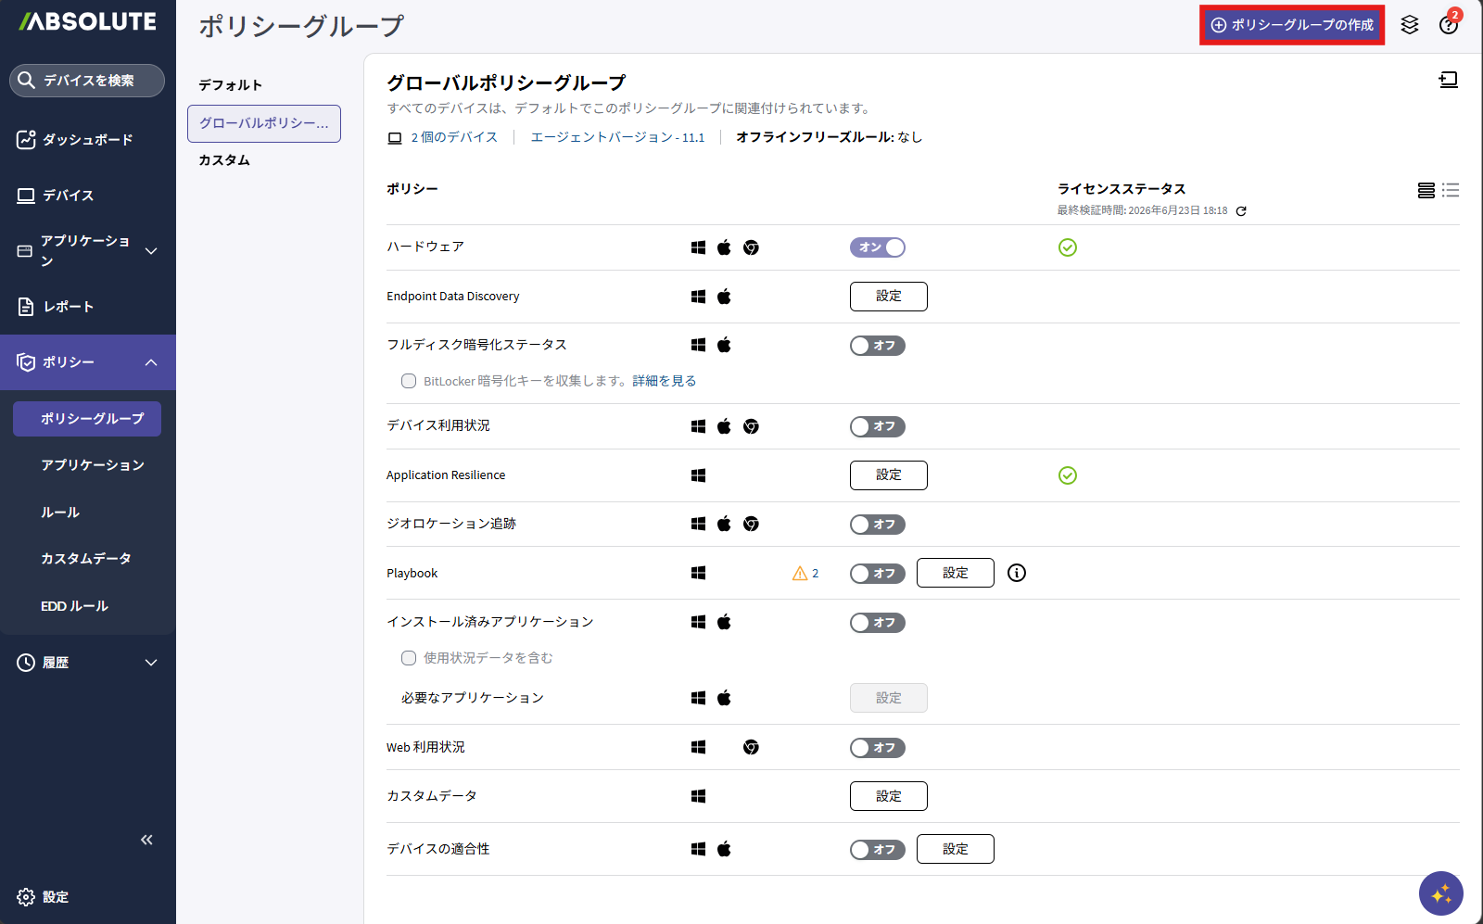Switch to detailed list view icon
This screenshot has width=1483, height=924.
1426,190
